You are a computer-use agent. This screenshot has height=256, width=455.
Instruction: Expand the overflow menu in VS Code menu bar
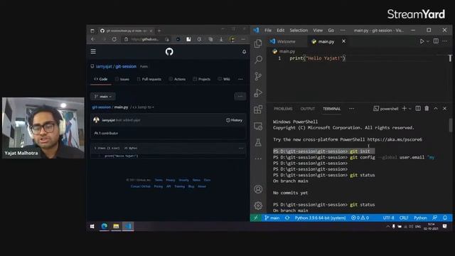(343, 30)
